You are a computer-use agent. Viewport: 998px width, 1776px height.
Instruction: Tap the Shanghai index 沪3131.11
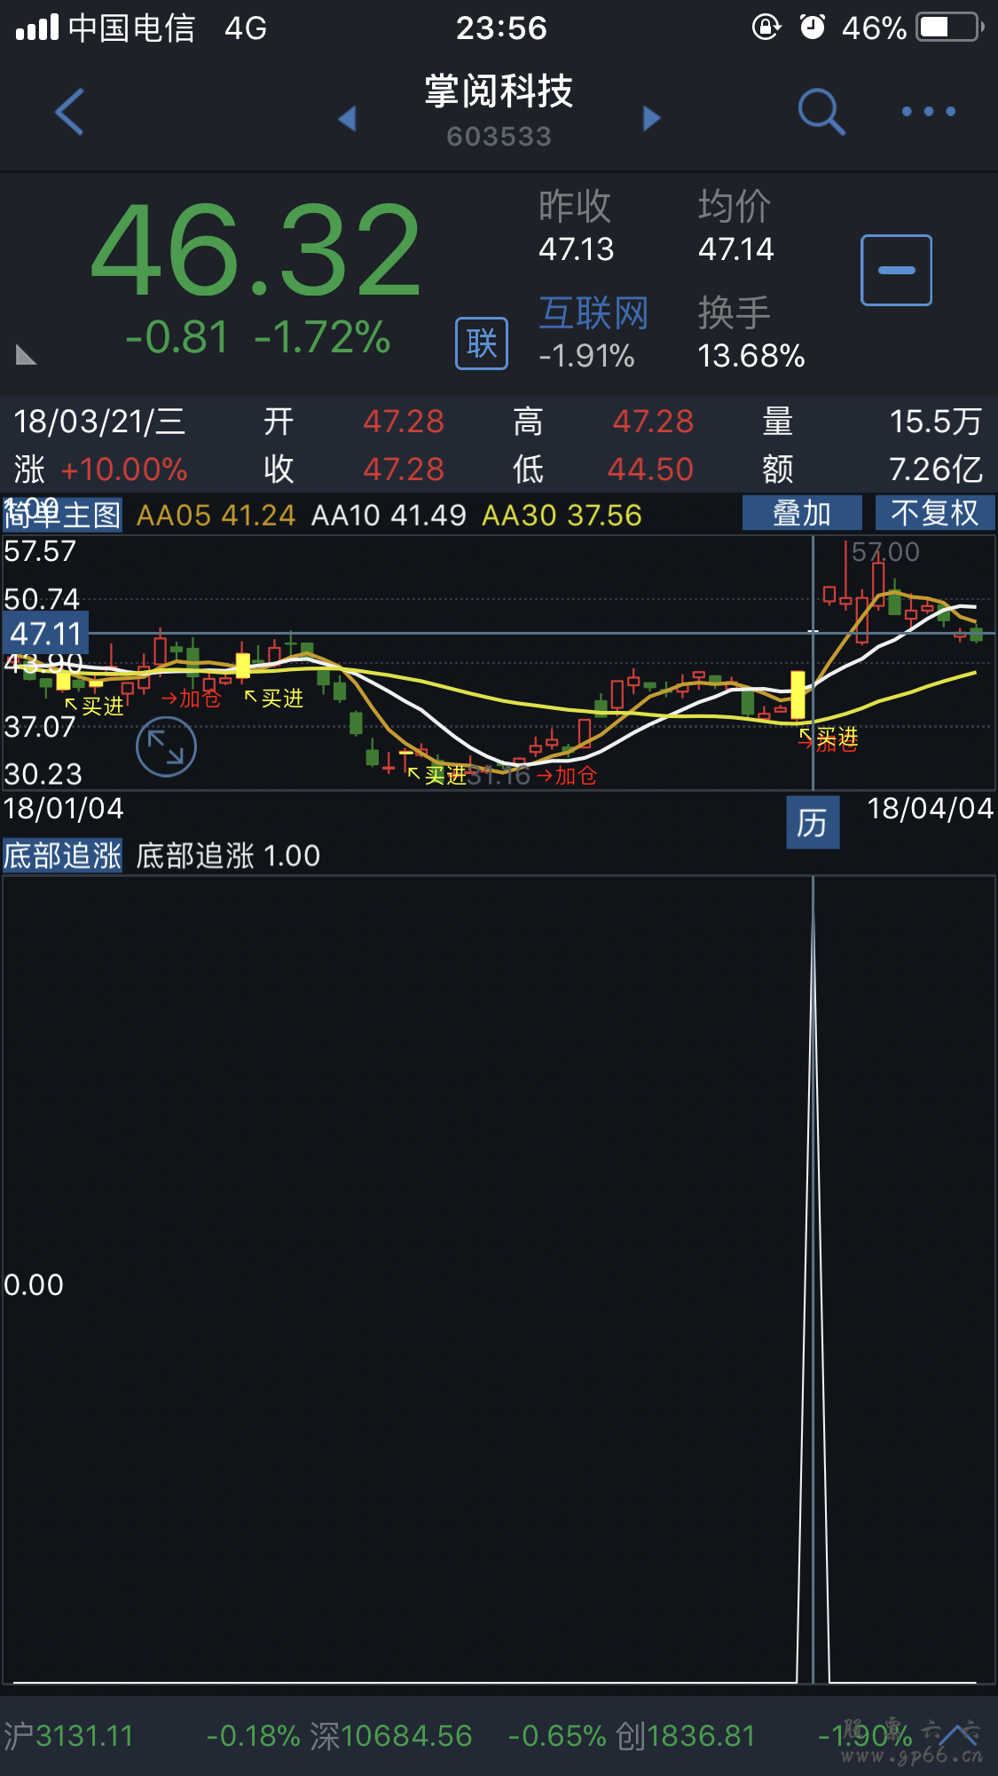pyautogui.click(x=68, y=1736)
